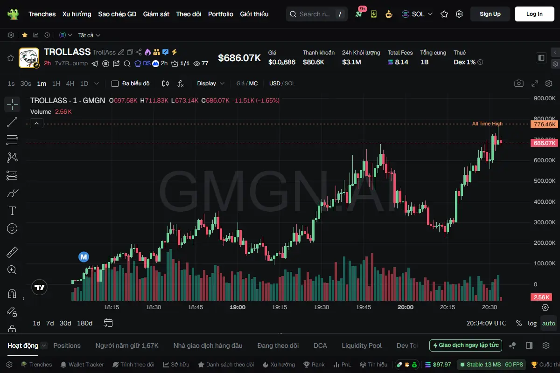Expand the Hoạt động tab dropdown
Screen dimensions: 560x373
(x=44, y=345)
